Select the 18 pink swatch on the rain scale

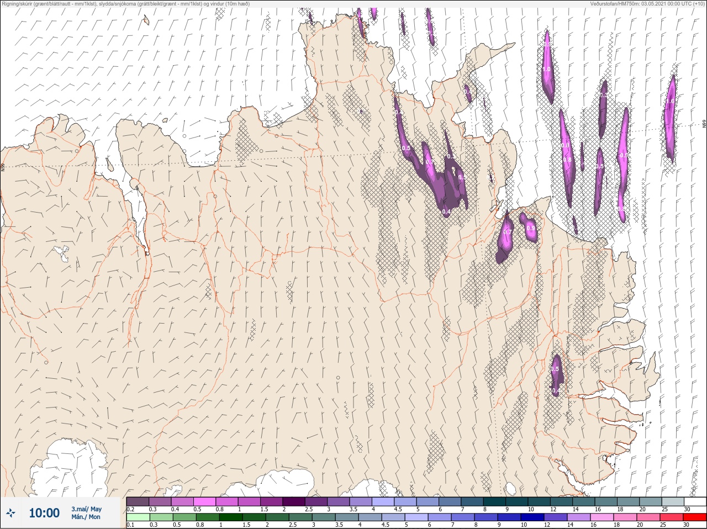coord(625,517)
